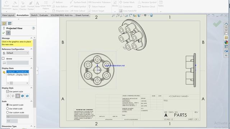Expand Smart Dimension dropdown arrow
This screenshot has height=129, width=230.
pos(6,11)
